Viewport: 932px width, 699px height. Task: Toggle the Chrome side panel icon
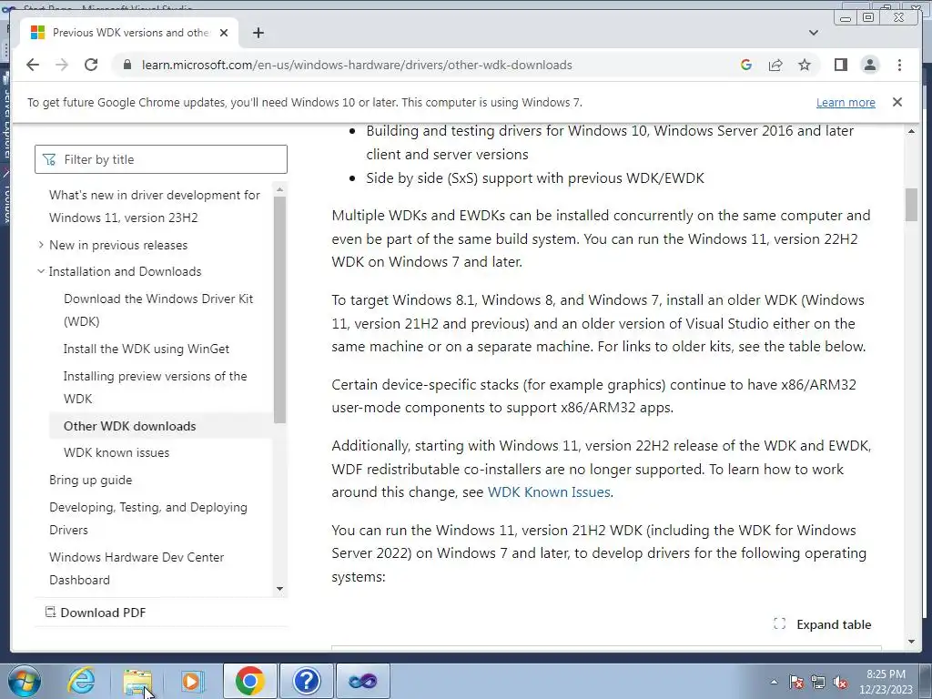coord(840,65)
